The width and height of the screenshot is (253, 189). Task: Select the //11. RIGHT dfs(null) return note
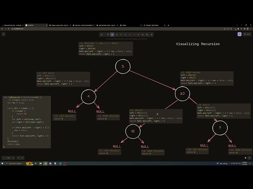click(240, 151)
